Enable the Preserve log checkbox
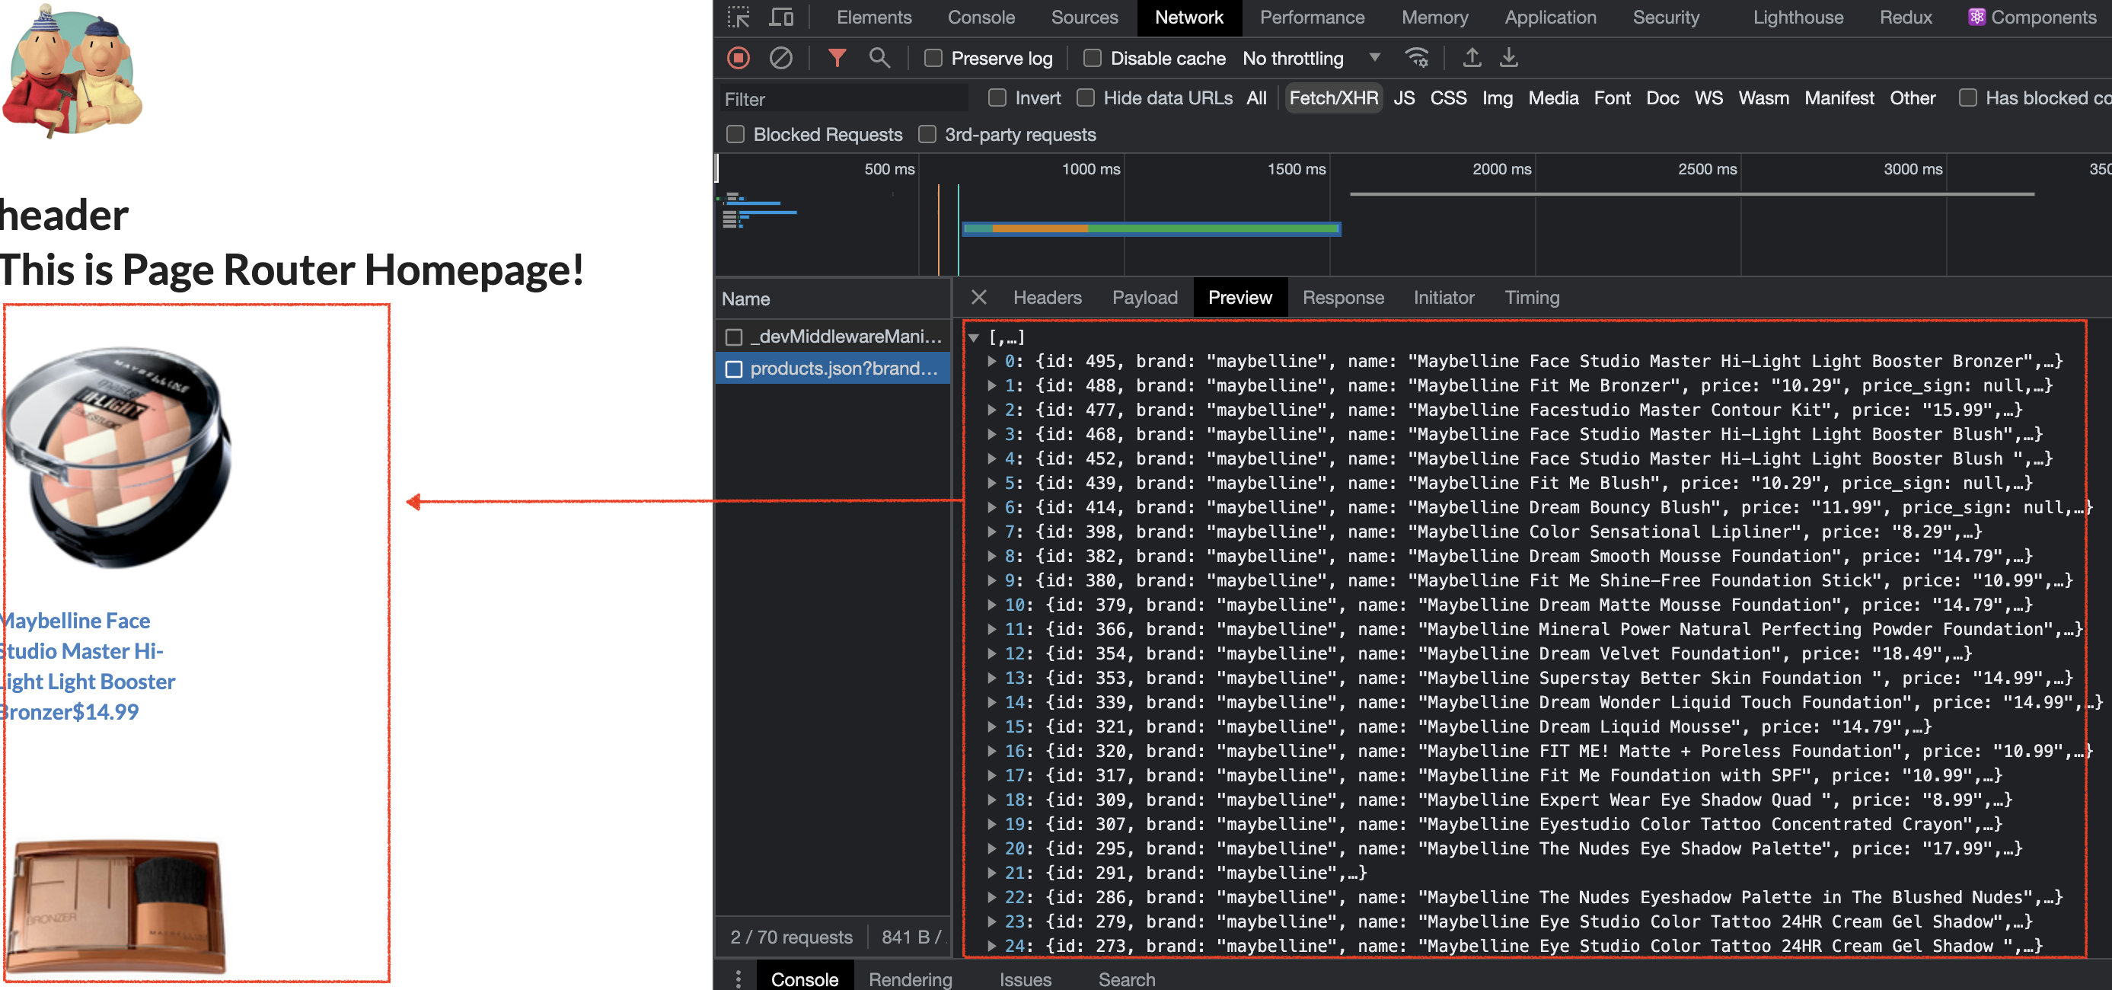This screenshot has width=2112, height=990. pos(933,58)
